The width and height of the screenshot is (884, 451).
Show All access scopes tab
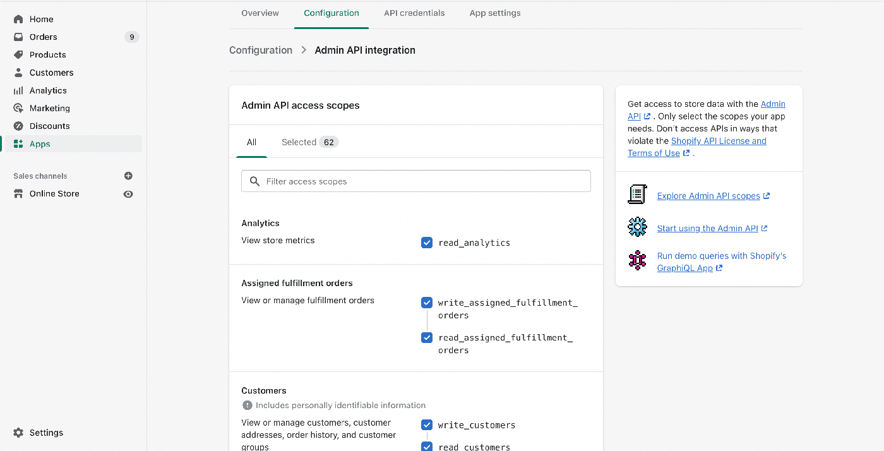(251, 142)
